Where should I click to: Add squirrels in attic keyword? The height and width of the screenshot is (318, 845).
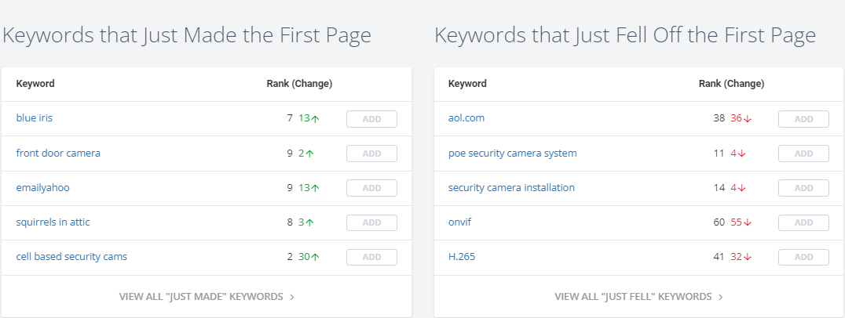click(371, 222)
